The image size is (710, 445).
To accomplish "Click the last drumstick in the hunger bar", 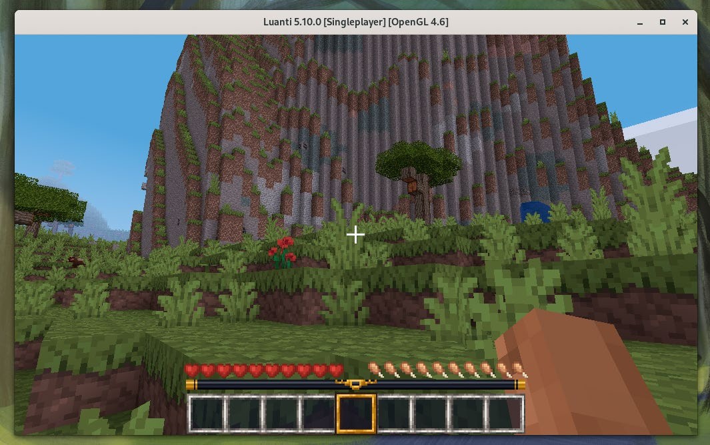I will (519, 370).
